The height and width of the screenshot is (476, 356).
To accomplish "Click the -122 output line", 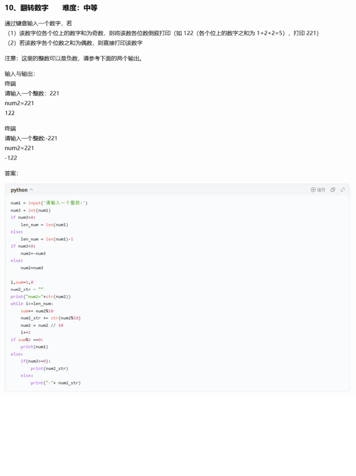I will (11, 158).
